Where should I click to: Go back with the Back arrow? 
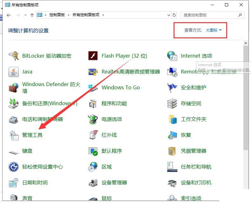tap(9, 15)
